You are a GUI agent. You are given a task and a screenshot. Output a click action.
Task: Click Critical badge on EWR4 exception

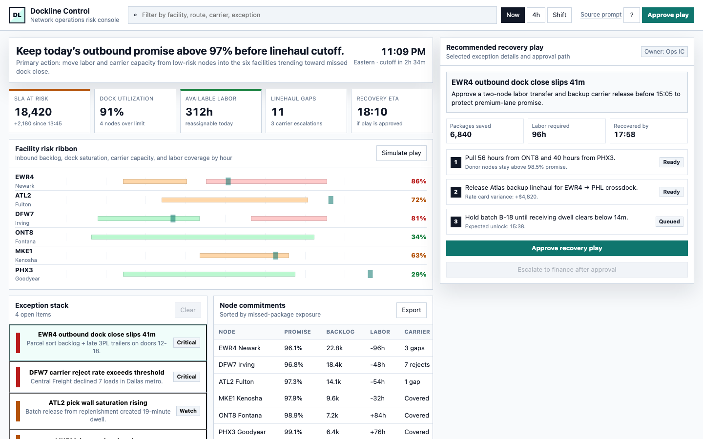coord(186,343)
